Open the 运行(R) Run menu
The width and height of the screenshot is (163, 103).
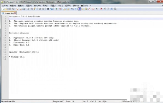[x=68, y=5]
